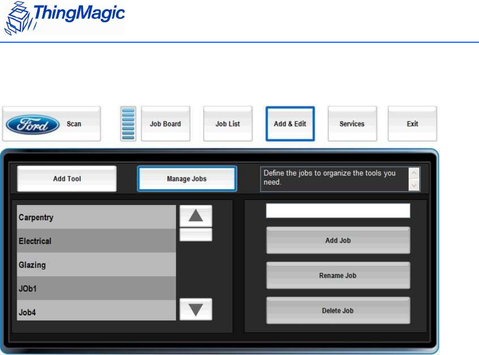Open the Job List tab
479x355 pixels.
(x=228, y=124)
